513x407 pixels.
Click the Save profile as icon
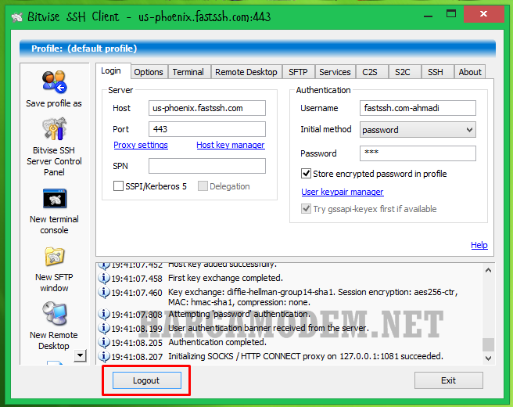pos(54,81)
